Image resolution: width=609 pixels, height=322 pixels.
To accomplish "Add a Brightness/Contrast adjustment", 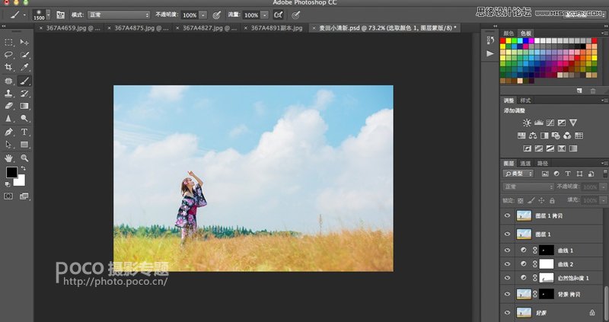I will (527, 123).
